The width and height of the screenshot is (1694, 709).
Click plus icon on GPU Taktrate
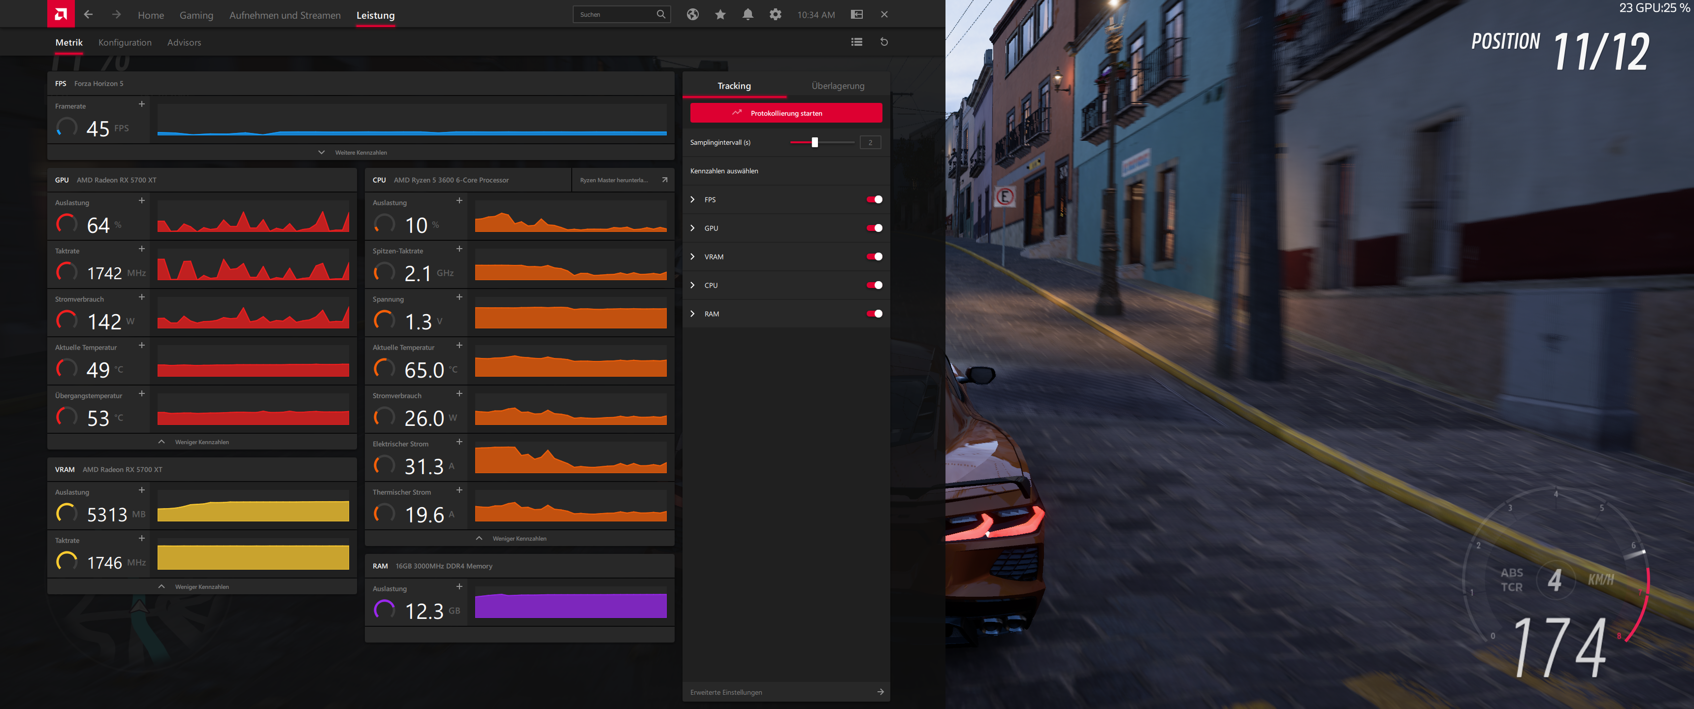[x=141, y=249]
